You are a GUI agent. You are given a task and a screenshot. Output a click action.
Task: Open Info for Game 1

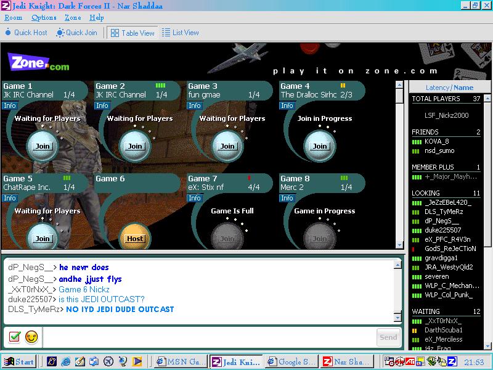point(9,105)
